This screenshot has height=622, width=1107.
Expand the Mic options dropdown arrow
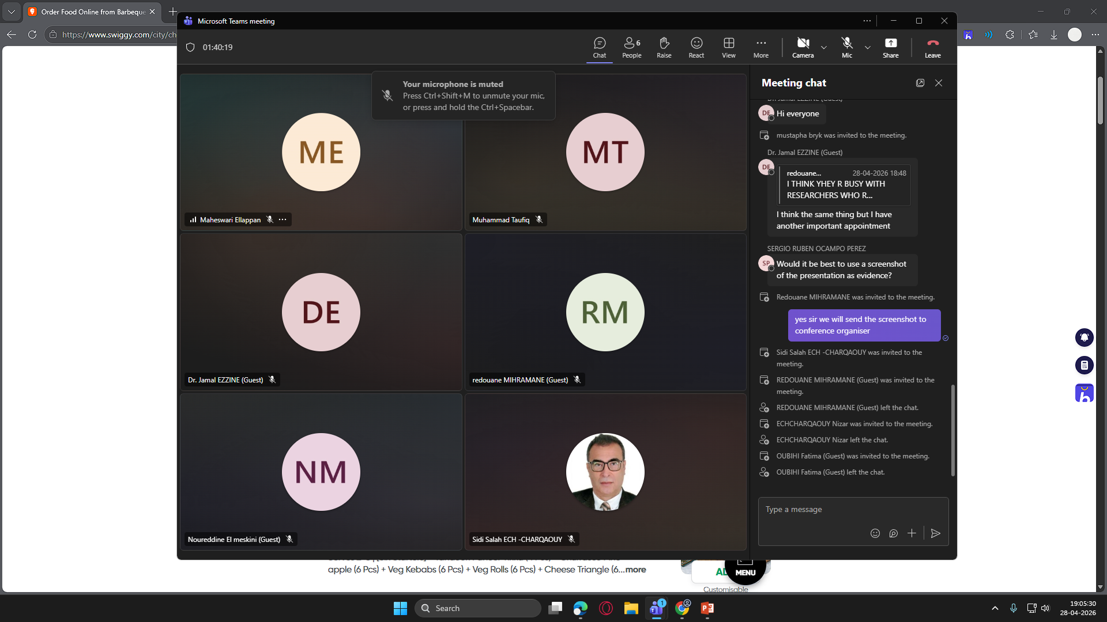(x=868, y=47)
